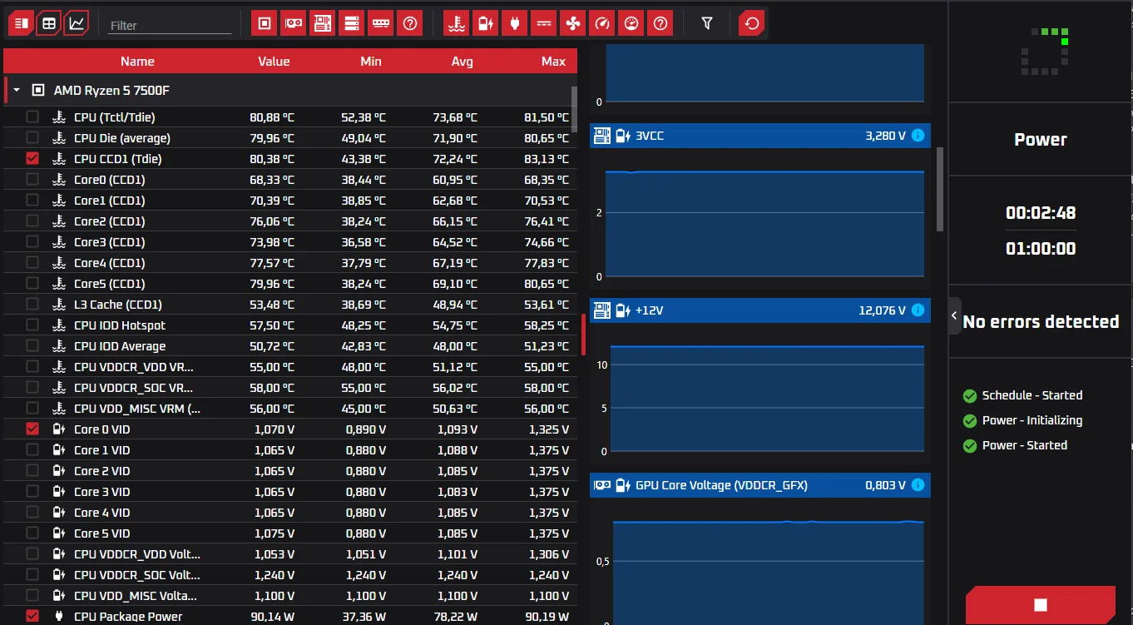This screenshot has height=625, width=1133.
Task: Sort sensors by the Avg column
Action: click(462, 61)
